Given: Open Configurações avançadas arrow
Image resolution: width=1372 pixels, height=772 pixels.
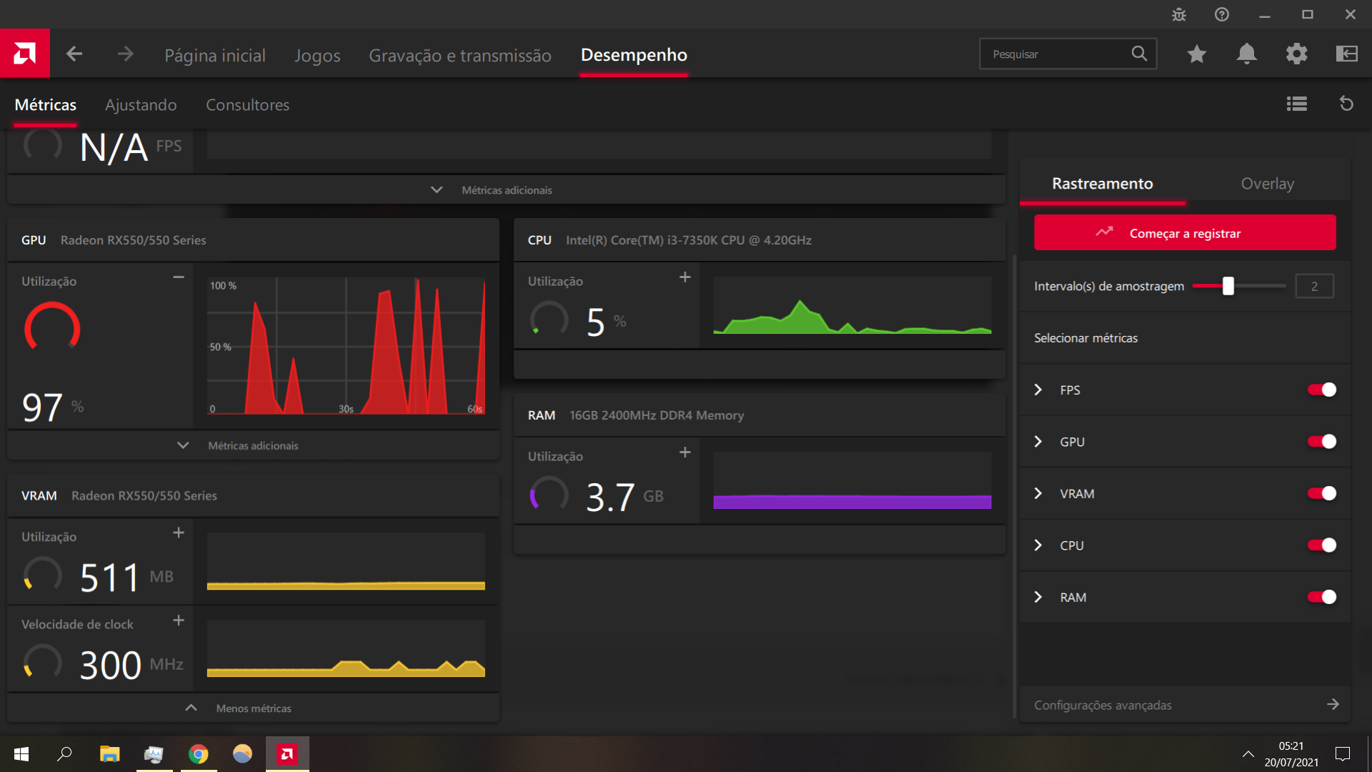Looking at the screenshot, I should pyautogui.click(x=1333, y=705).
